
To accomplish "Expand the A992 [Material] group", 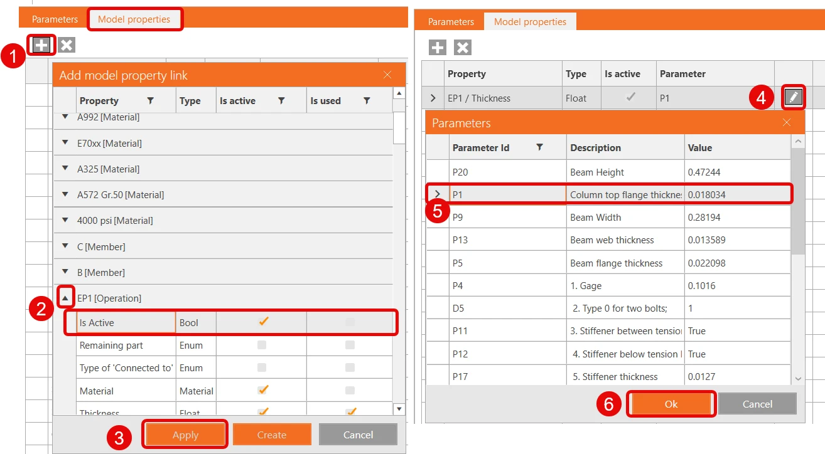I will [x=65, y=117].
